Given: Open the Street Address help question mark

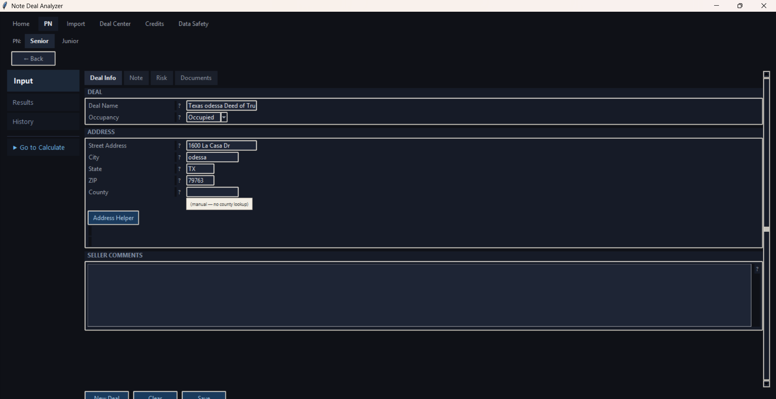Looking at the screenshot, I should coord(179,146).
